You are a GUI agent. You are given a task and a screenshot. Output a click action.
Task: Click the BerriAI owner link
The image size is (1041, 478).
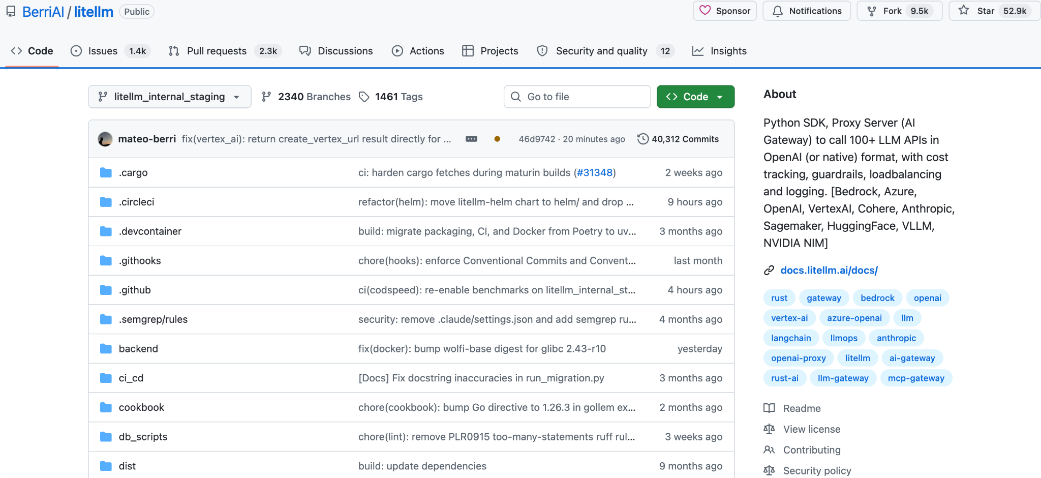43,12
